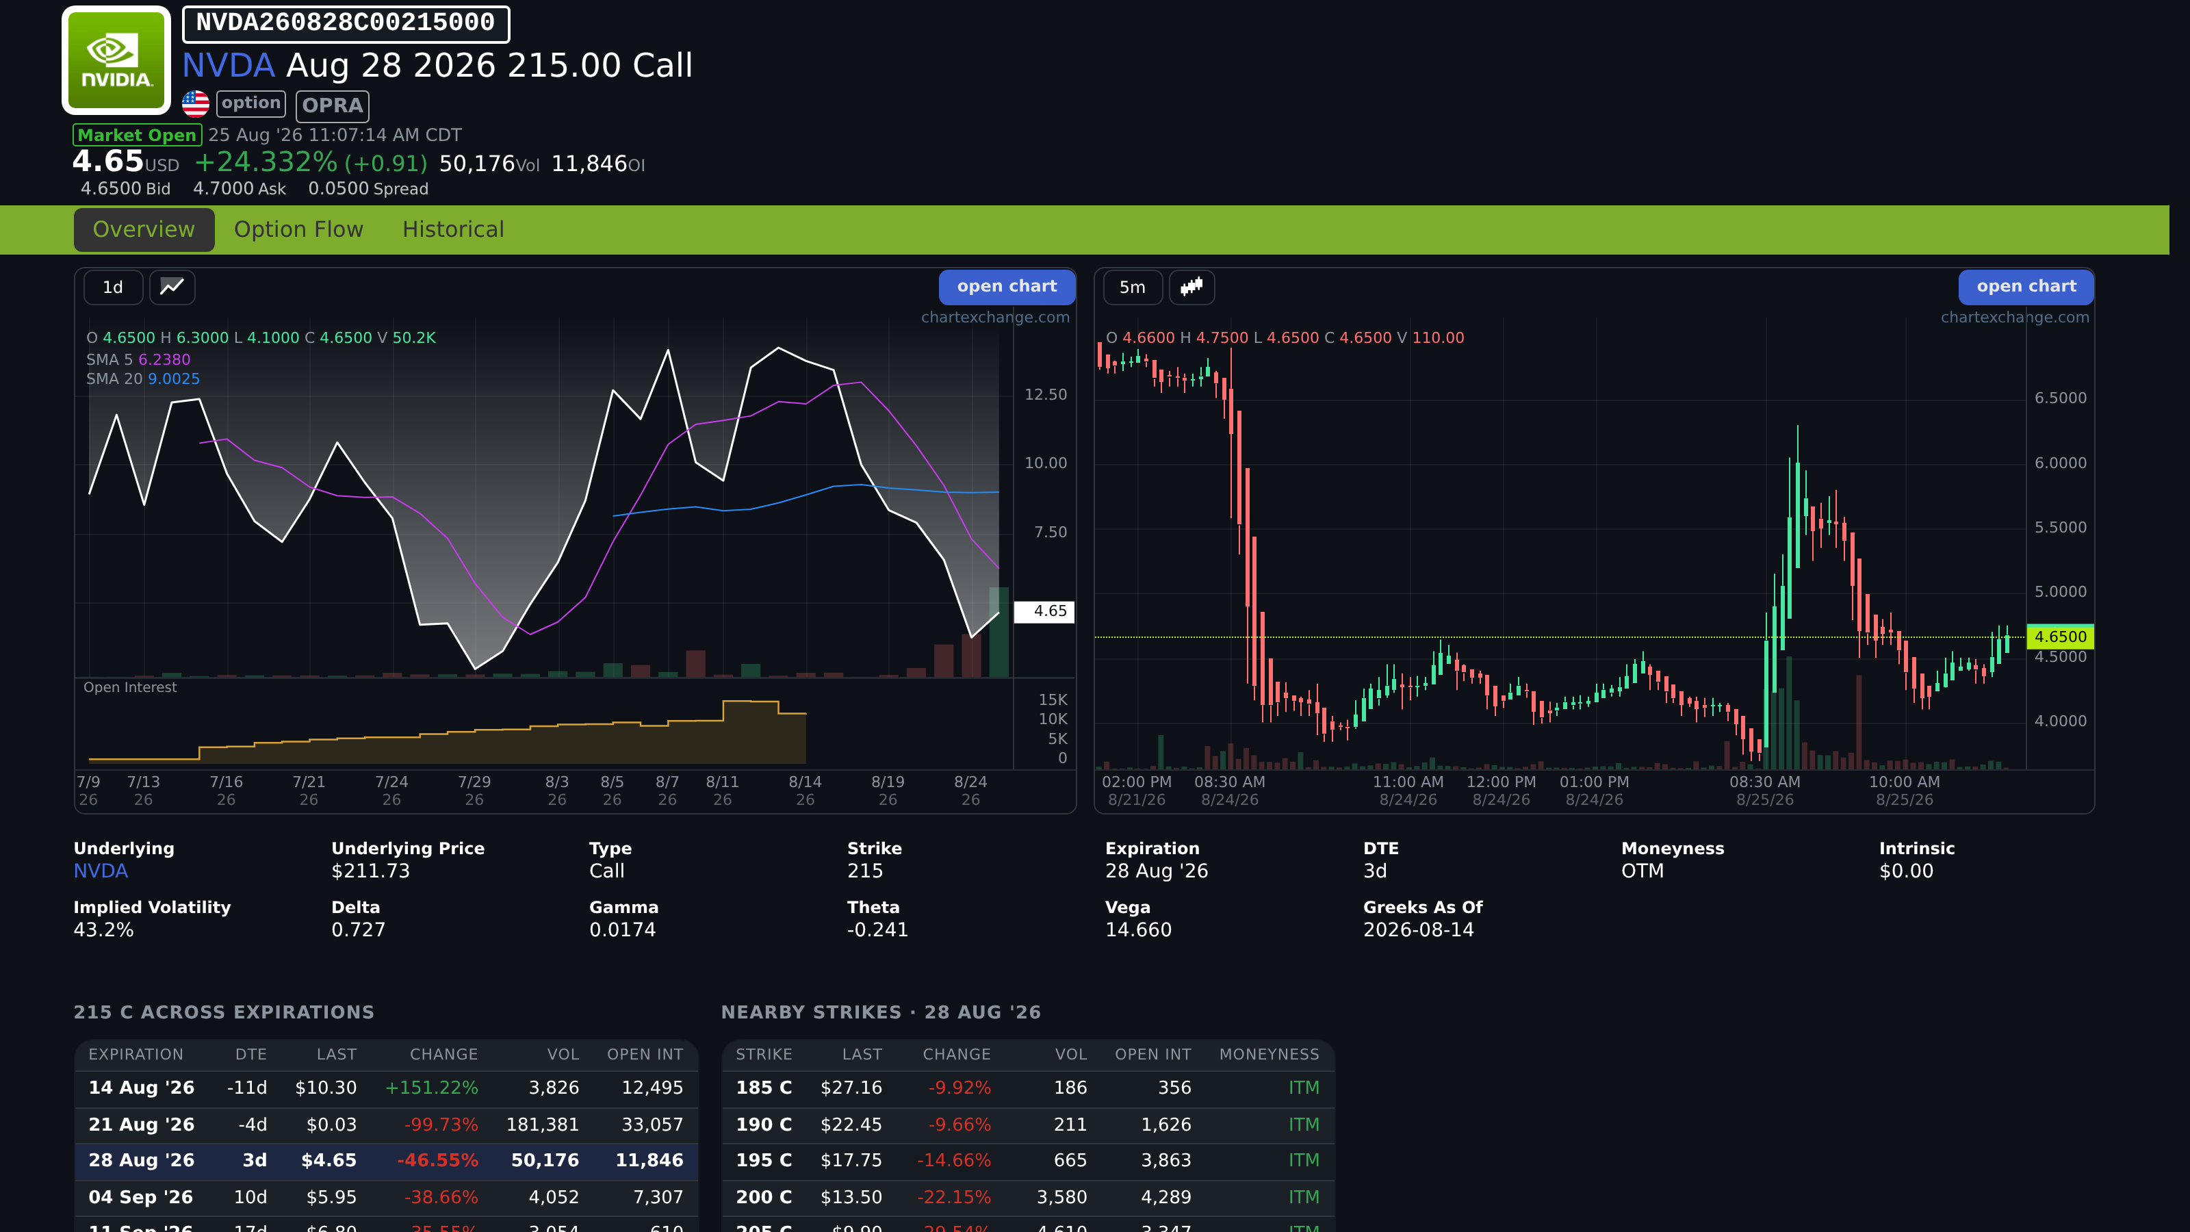Click the US flag icon
The width and height of the screenshot is (2190, 1232).
196,104
